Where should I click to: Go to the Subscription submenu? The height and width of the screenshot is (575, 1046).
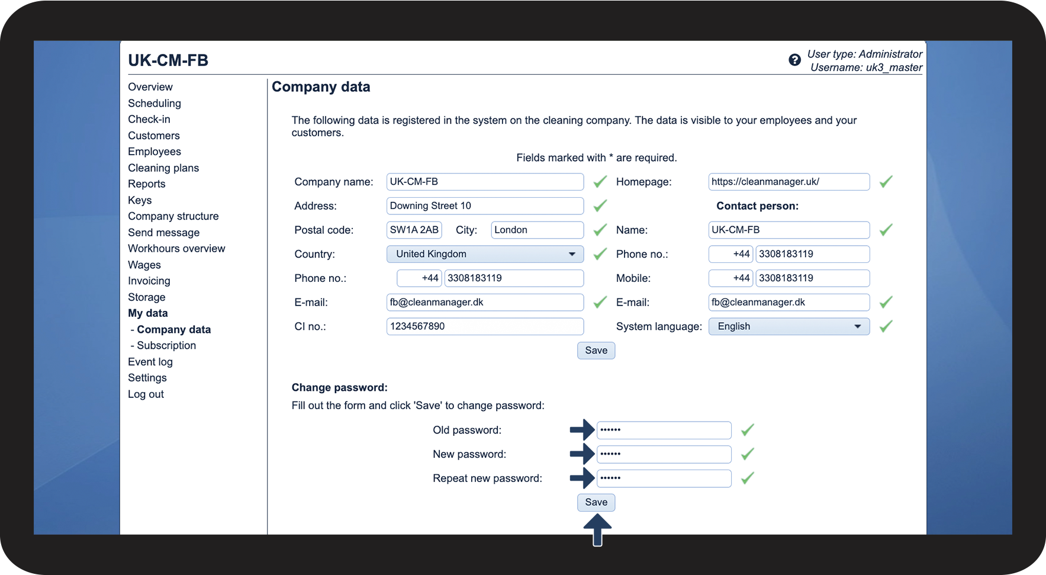(166, 345)
